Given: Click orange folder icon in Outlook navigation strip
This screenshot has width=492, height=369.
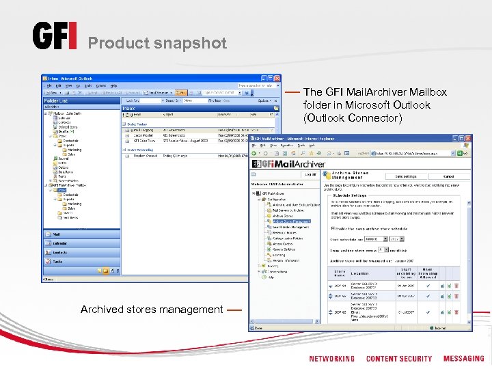Looking at the screenshot, I should point(106,271).
